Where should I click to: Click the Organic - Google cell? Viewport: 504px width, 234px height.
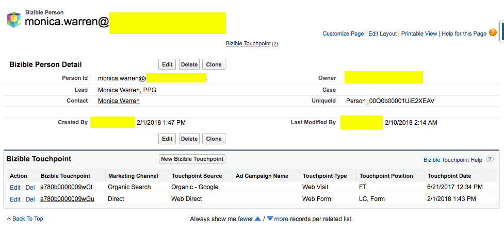click(x=195, y=187)
